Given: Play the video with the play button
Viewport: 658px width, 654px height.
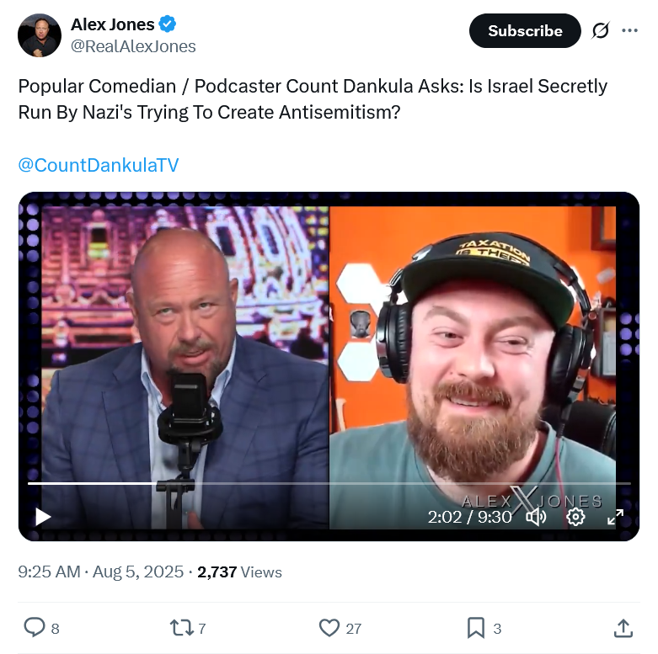Looking at the screenshot, I should tap(42, 517).
